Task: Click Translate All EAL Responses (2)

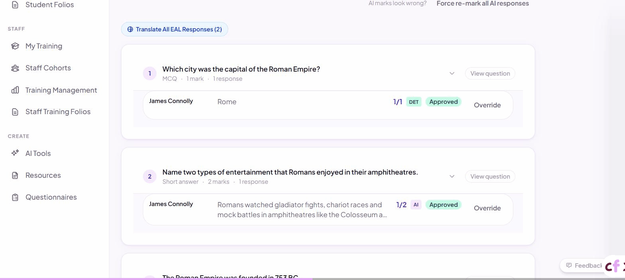Action: (175, 29)
